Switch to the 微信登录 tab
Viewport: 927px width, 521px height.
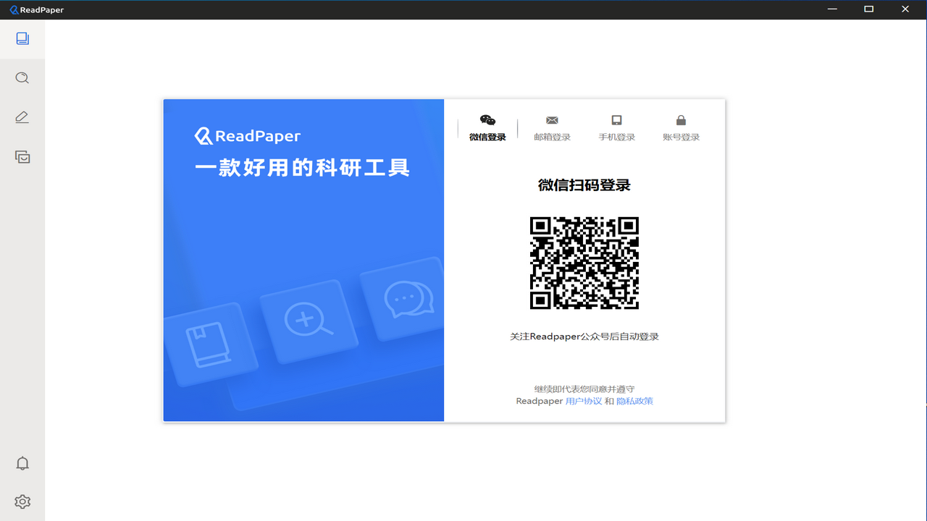487,137
